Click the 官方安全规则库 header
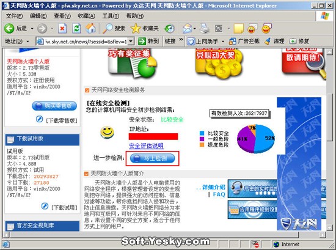 click(x=42, y=226)
